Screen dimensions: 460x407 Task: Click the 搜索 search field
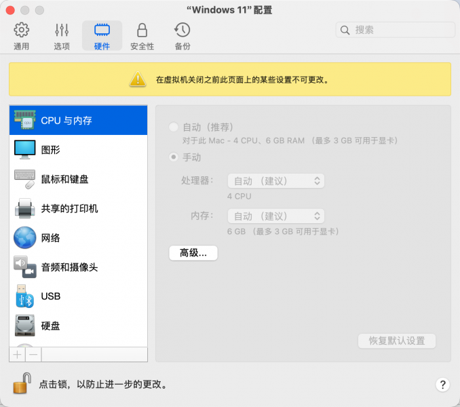(x=395, y=30)
